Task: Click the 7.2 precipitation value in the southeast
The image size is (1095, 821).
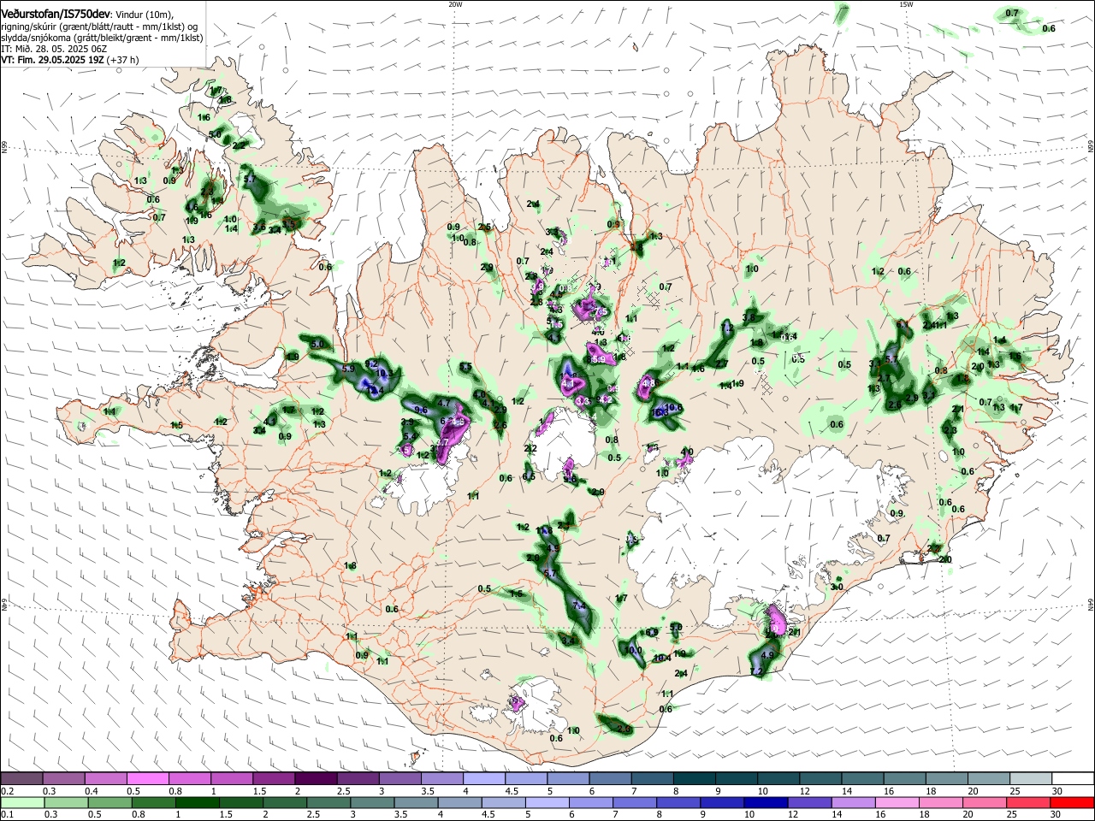Action: pyautogui.click(x=756, y=671)
